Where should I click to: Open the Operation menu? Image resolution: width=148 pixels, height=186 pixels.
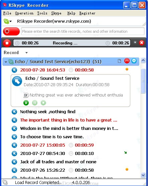(24, 13)
